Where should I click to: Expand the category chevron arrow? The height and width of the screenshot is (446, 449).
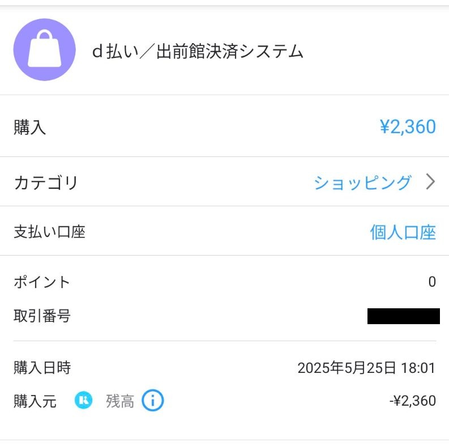[430, 182]
